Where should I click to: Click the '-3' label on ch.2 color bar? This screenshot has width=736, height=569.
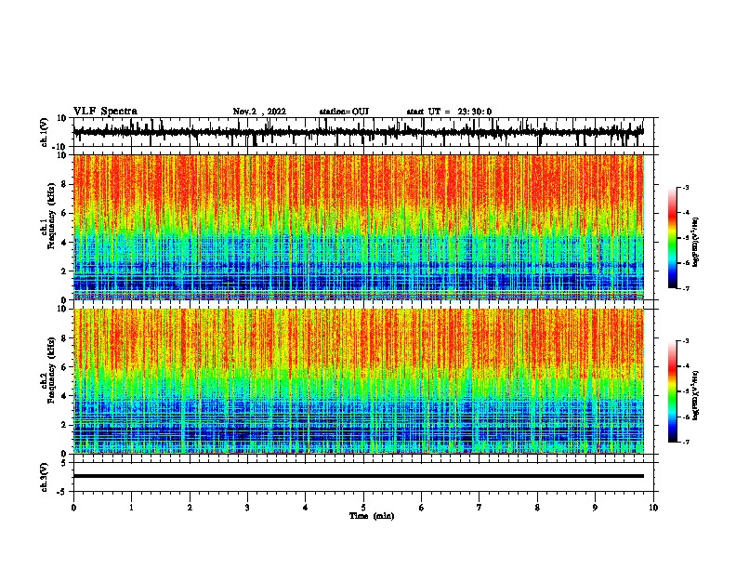[x=685, y=341]
